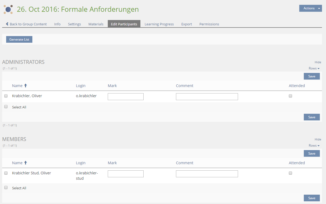This screenshot has height=204, width=326.
Task: Sort administrators by the Name arrow icon
Action: point(26,86)
